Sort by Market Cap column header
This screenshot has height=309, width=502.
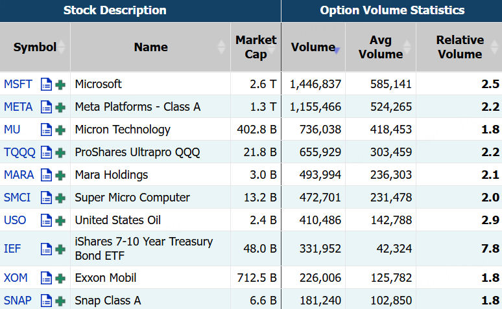(256, 47)
